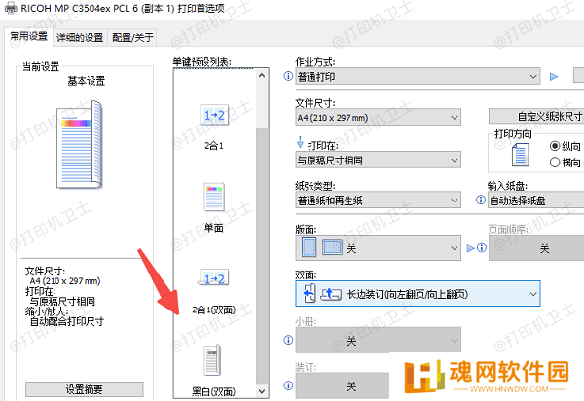This screenshot has width=584, height=401.
Task: Open the 打印在 与原稿尺寸相同 dropdown
Action: 378,160
